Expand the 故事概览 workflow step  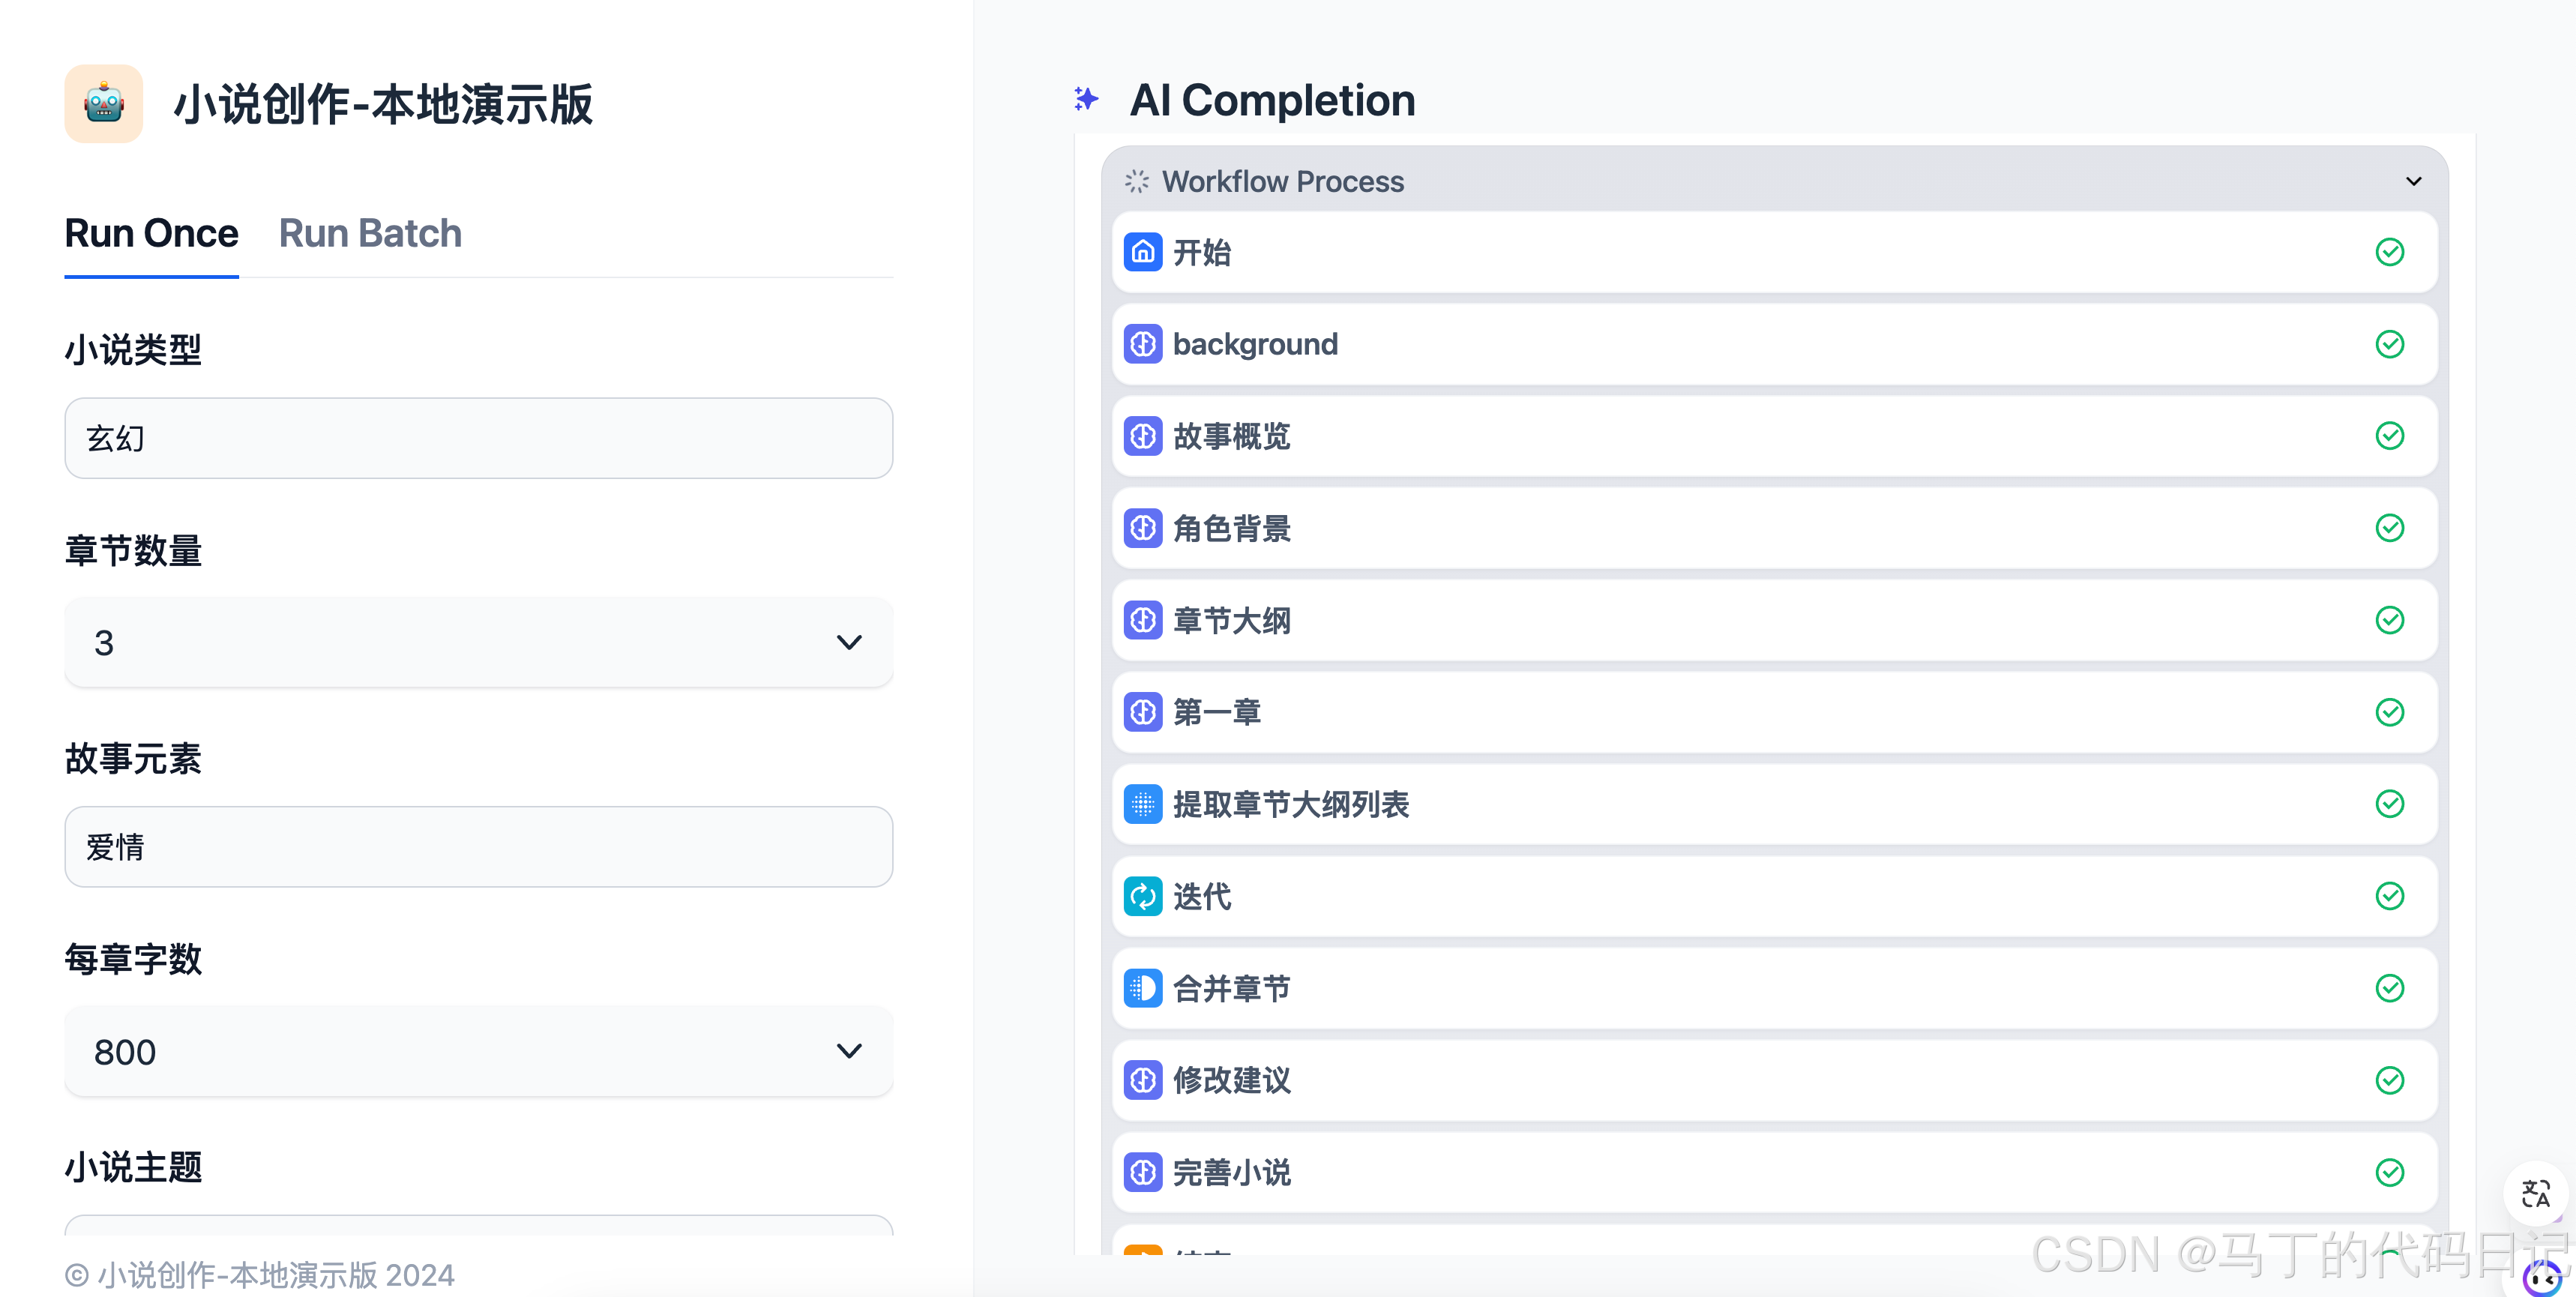pyautogui.click(x=1774, y=436)
